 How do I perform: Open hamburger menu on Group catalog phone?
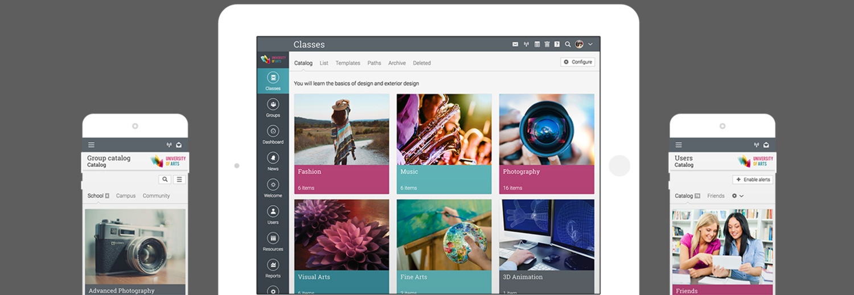tap(91, 145)
